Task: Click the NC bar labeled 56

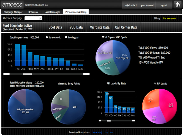Action: tap(115, 109)
